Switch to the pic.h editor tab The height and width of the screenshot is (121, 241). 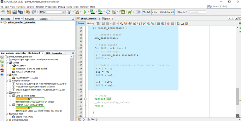pyautogui.click(x=107, y=19)
